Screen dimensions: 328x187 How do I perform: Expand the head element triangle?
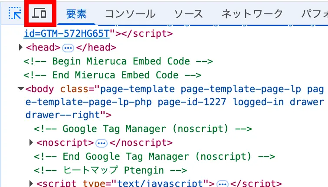coord(20,47)
